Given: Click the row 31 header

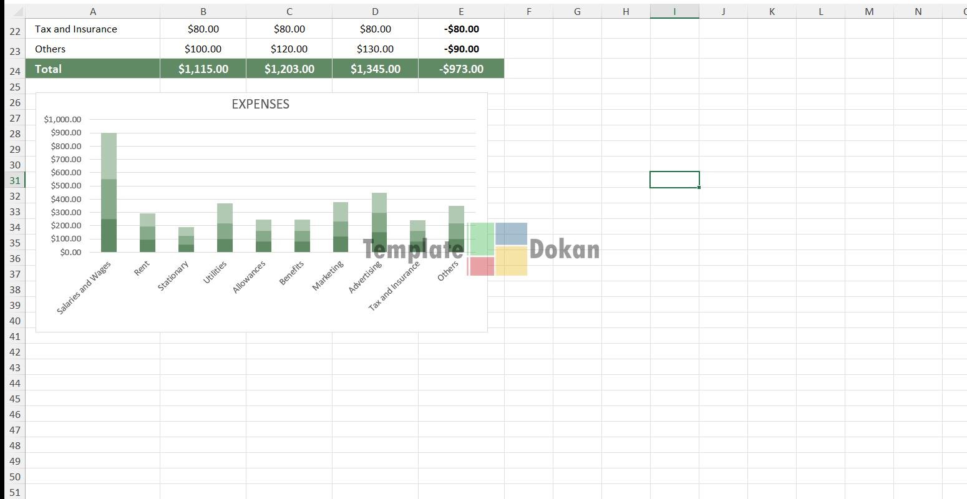Looking at the screenshot, I should 15,181.
